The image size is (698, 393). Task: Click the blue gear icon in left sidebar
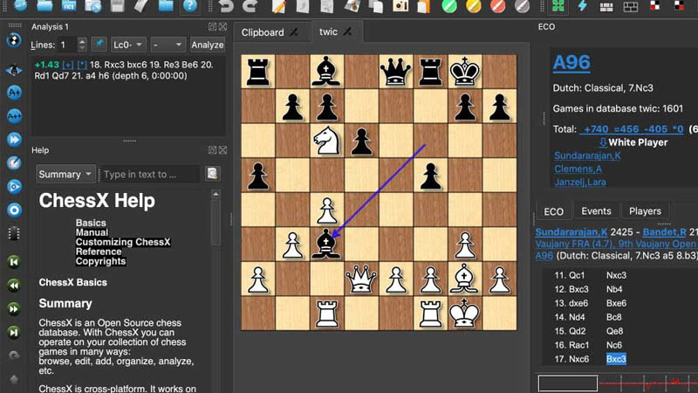[14, 210]
